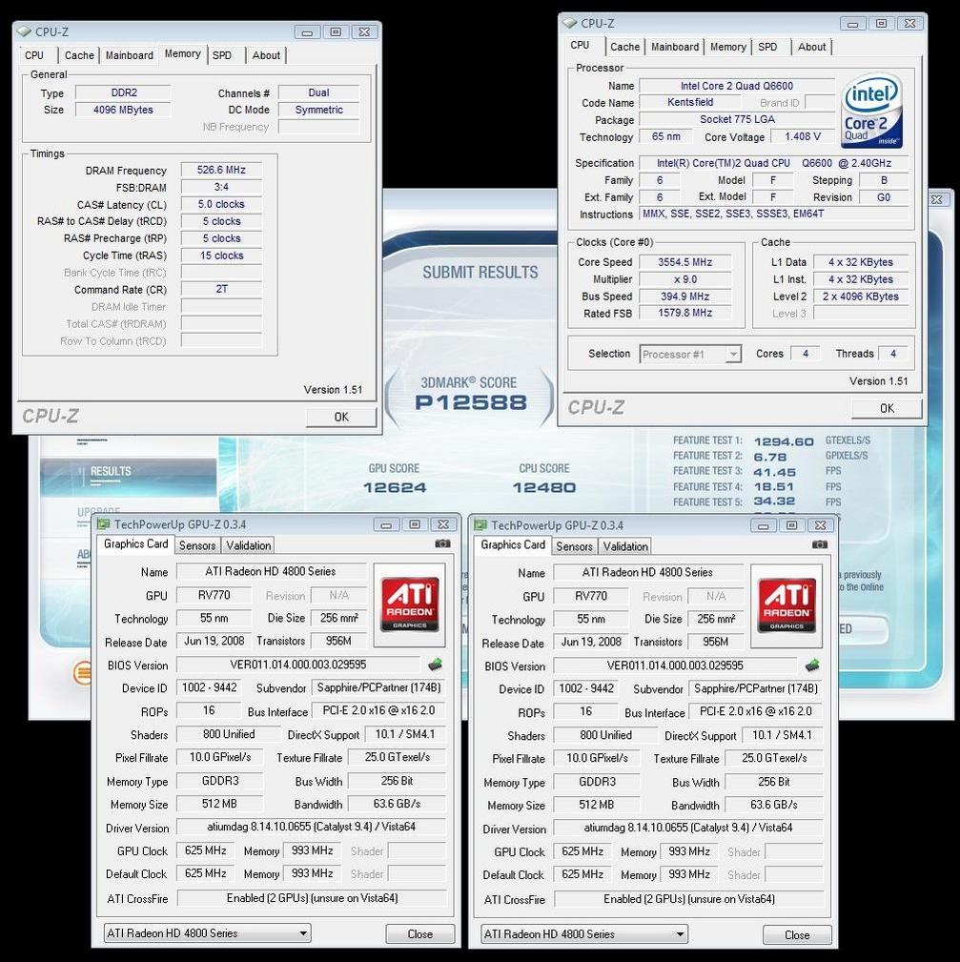960x962 pixels.
Task: Switch to the CPU tab in the CPU-Z Memory window
Action: coord(34,55)
